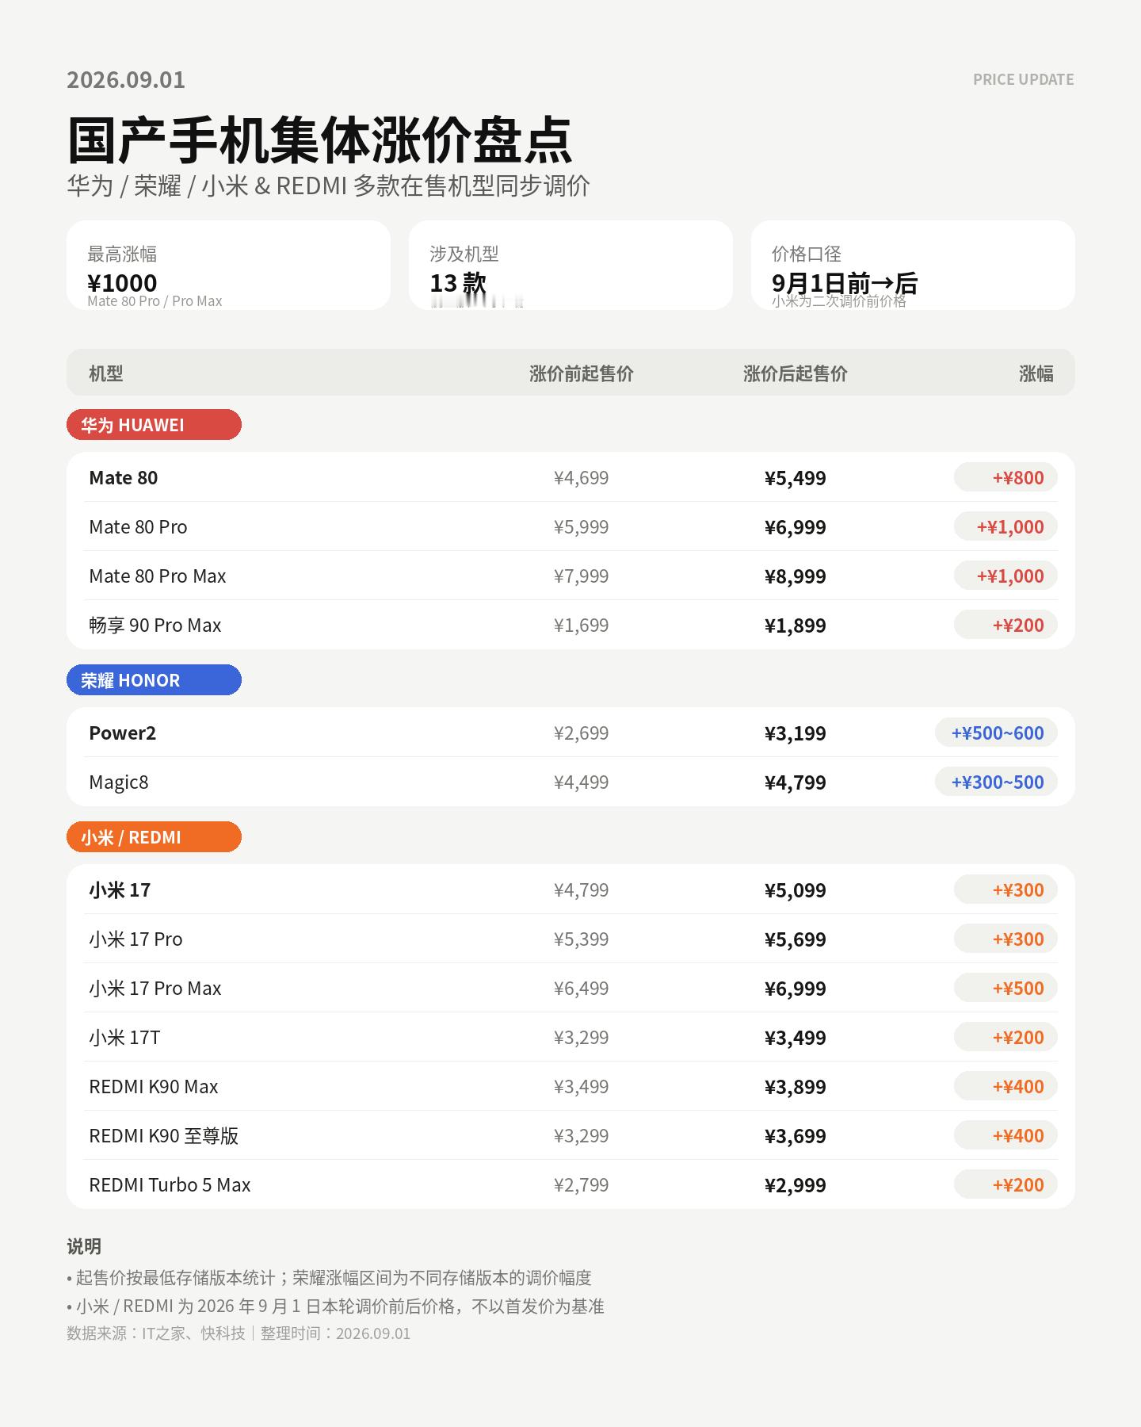Click the REDMI Turbo 5 Max model name
This screenshot has height=1427, width=1141.
click(x=170, y=1185)
